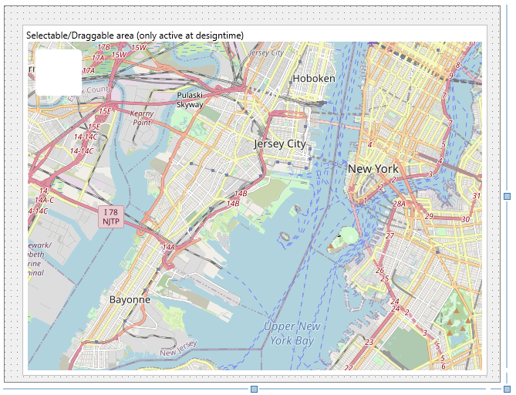Click the "Selectable/Draggable area (only active at designtime)" caption

(x=135, y=35)
